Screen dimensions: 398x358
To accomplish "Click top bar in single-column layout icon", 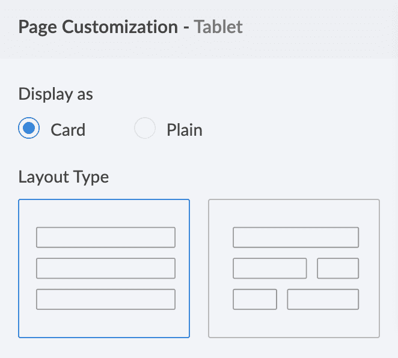I will pyautogui.click(x=106, y=237).
